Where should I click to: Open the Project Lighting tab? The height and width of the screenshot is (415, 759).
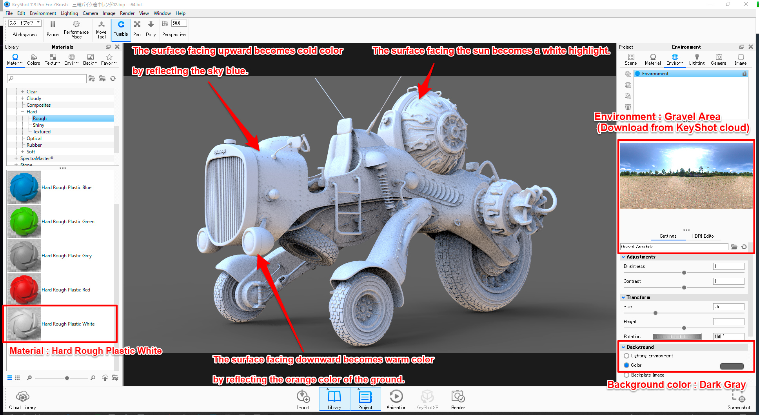[697, 60]
